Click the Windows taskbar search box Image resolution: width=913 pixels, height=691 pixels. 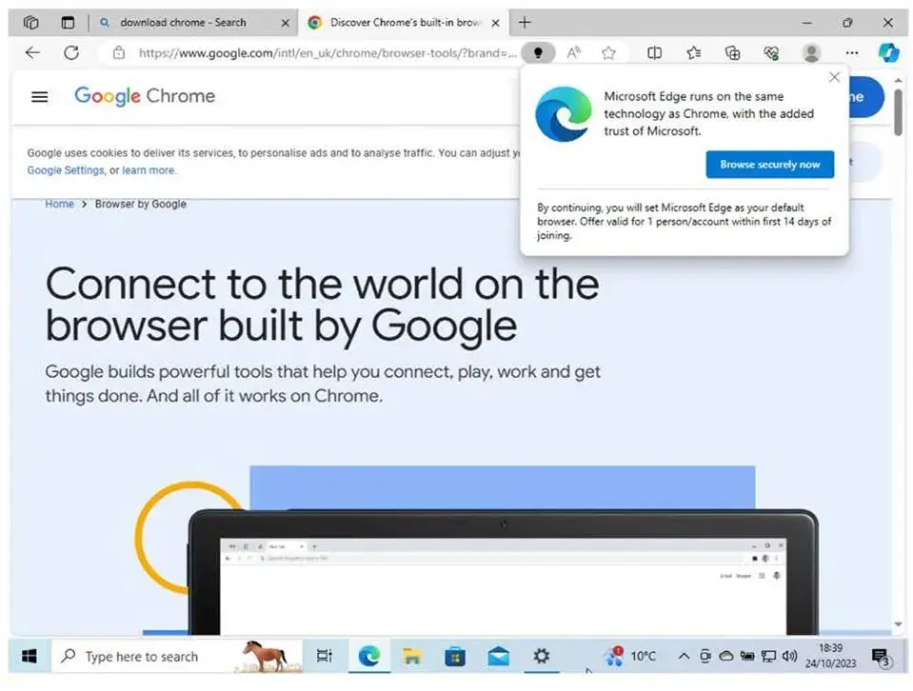coord(141,657)
